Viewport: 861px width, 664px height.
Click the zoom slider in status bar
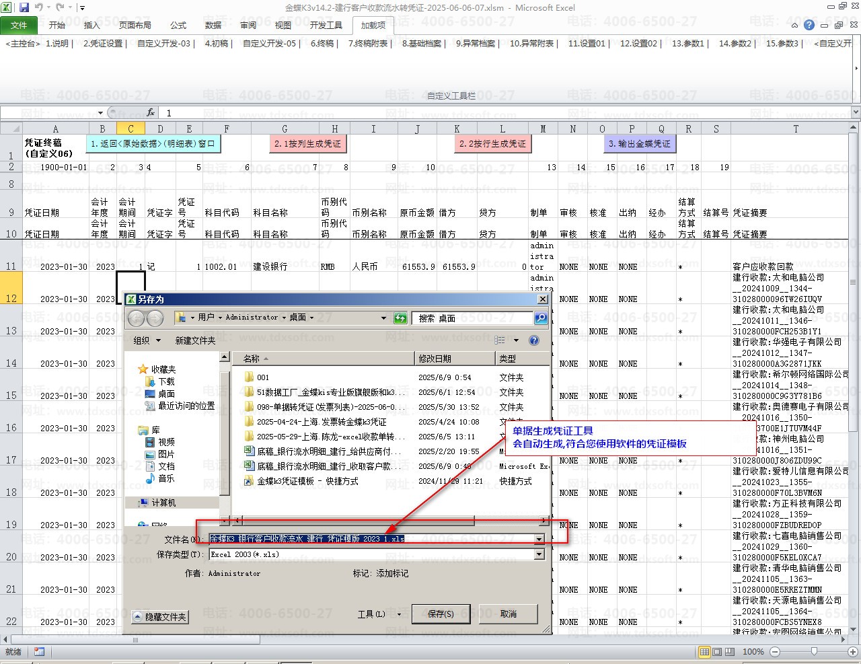pos(813,652)
